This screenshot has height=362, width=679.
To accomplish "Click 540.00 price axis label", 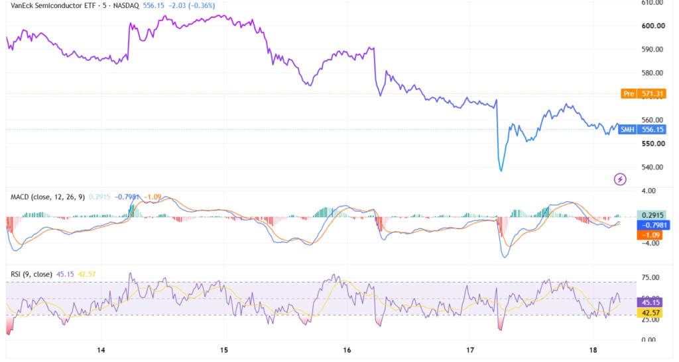I will click(653, 167).
